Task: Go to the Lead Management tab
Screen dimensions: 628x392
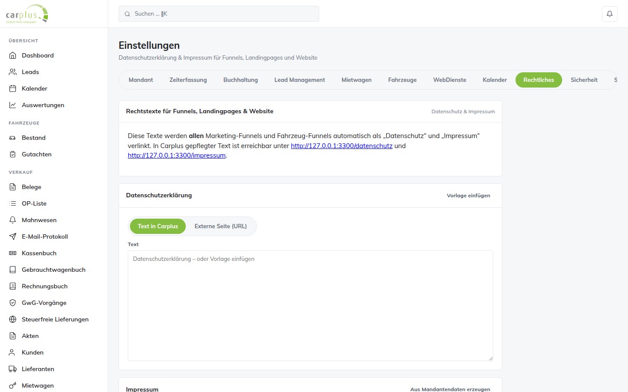Action: point(300,80)
